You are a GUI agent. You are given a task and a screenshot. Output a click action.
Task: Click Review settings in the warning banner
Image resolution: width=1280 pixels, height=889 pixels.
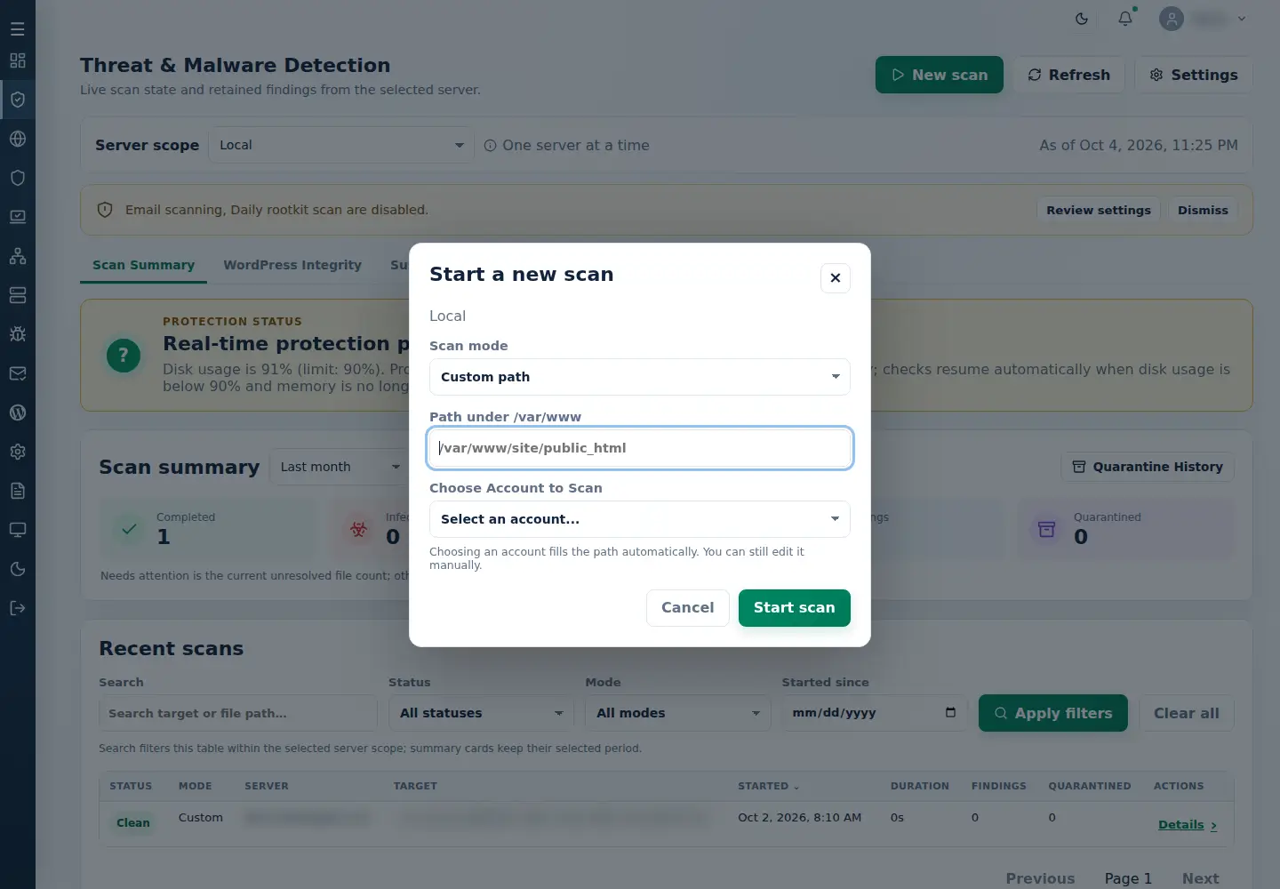pyautogui.click(x=1099, y=210)
